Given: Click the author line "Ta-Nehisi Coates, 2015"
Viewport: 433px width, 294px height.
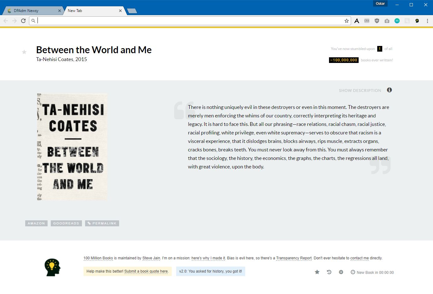Looking at the screenshot, I should click(61, 59).
